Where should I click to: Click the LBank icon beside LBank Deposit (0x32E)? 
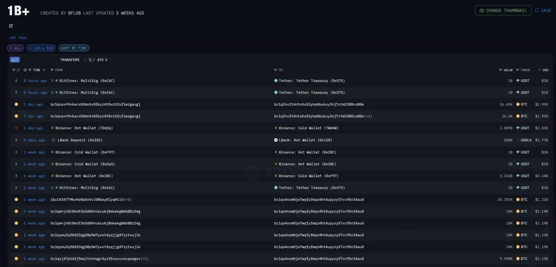click(x=53, y=140)
